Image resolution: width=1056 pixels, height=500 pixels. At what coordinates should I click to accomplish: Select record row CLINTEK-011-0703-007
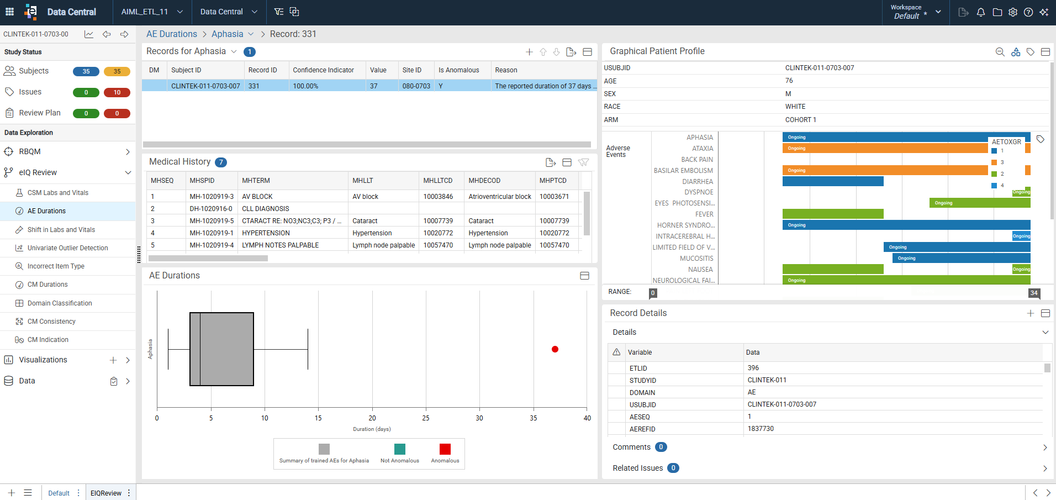click(x=369, y=86)
